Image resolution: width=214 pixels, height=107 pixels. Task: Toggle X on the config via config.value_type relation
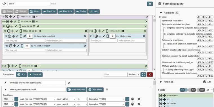(x=212, y=70)
